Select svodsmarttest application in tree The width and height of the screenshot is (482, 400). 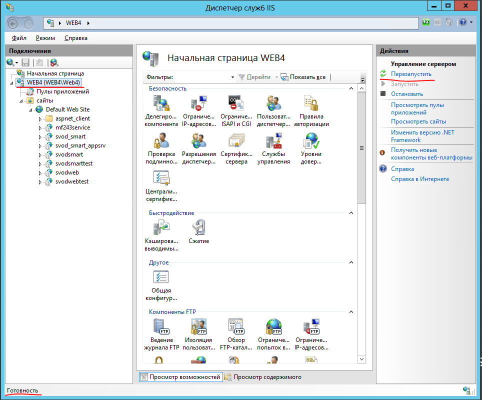pyautogui.click(x=74, y=163)
